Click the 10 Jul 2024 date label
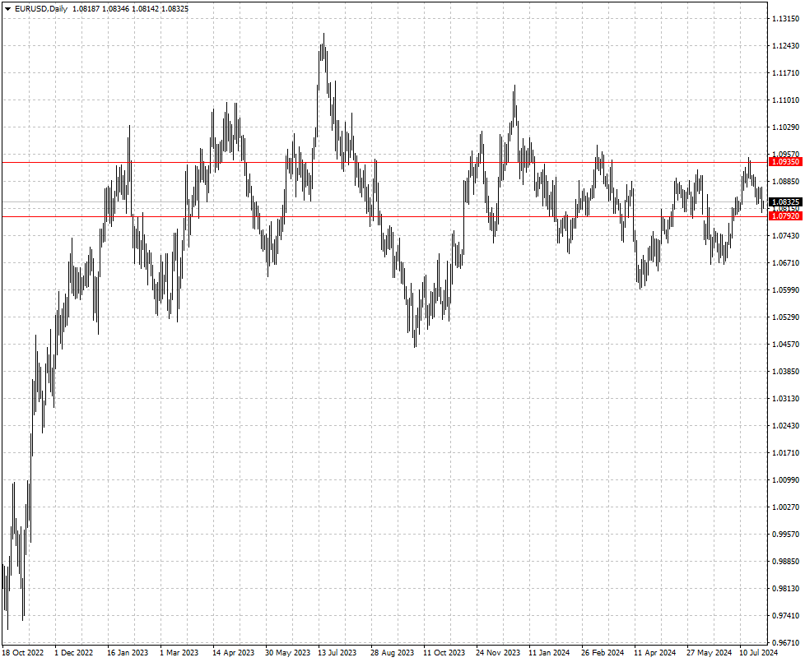Viewport: 805px width, 662px height. click(759, 653)
